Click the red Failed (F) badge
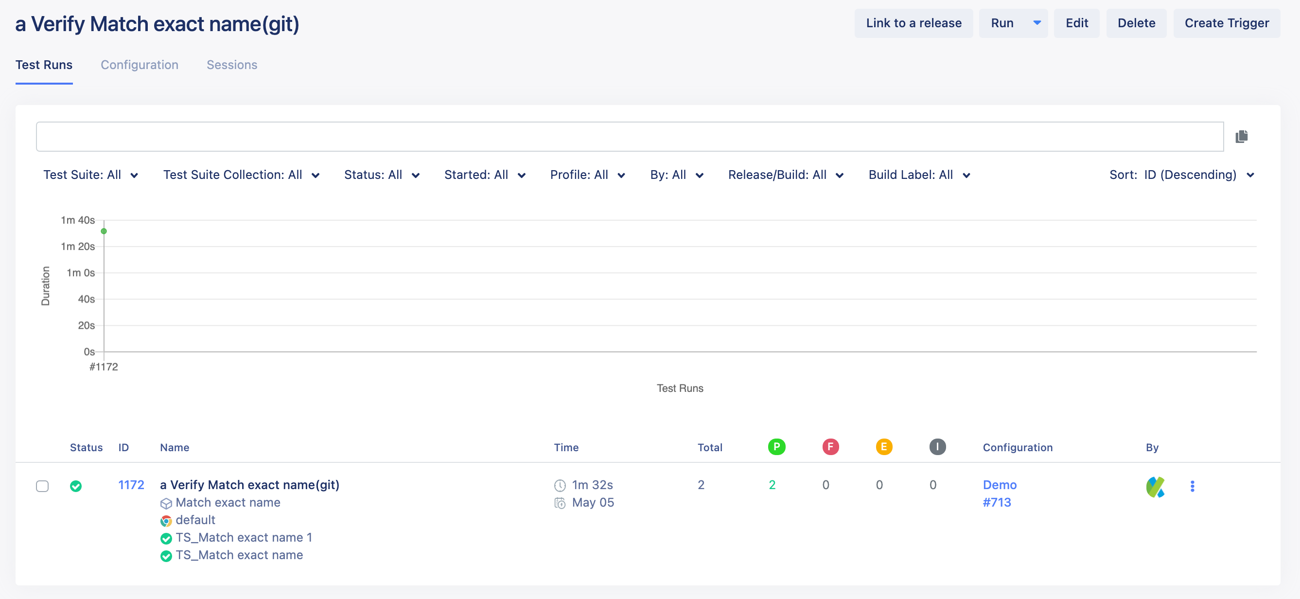Screen dimensions: 1300x599 (x=831, y=447)
